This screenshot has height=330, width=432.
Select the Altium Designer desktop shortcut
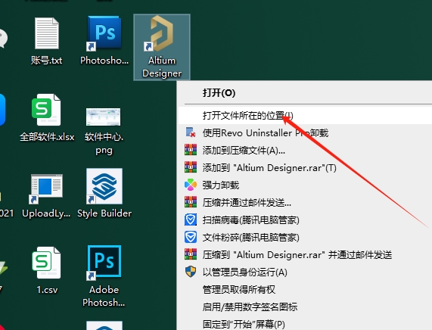[x=162, y=47]
